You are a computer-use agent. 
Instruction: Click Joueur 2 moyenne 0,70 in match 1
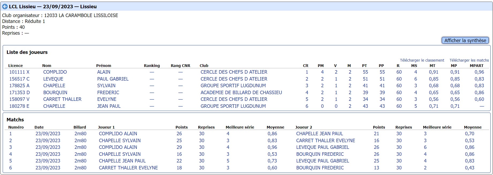pyautogui.click(x=469, y=134)
